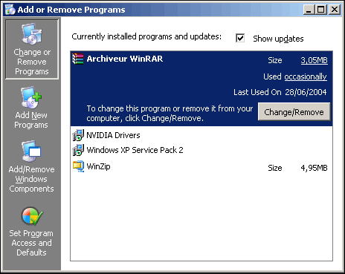The height and width of the screenshot is (274, 345).
Task: Minimize the Add or Remove Programs window
Action: point(309,10)
